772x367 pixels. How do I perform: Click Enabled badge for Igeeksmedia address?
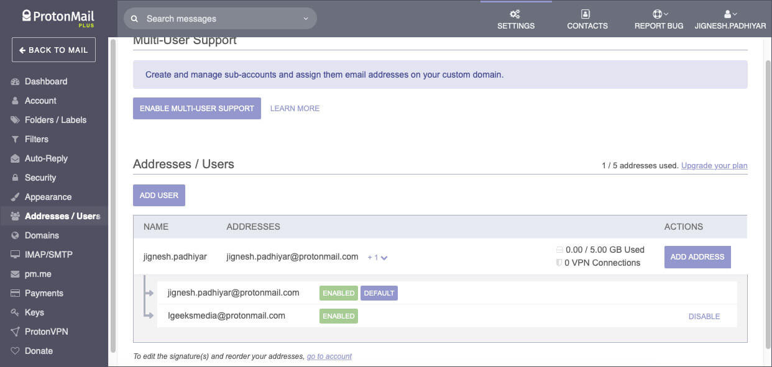[x=339, y=316]
